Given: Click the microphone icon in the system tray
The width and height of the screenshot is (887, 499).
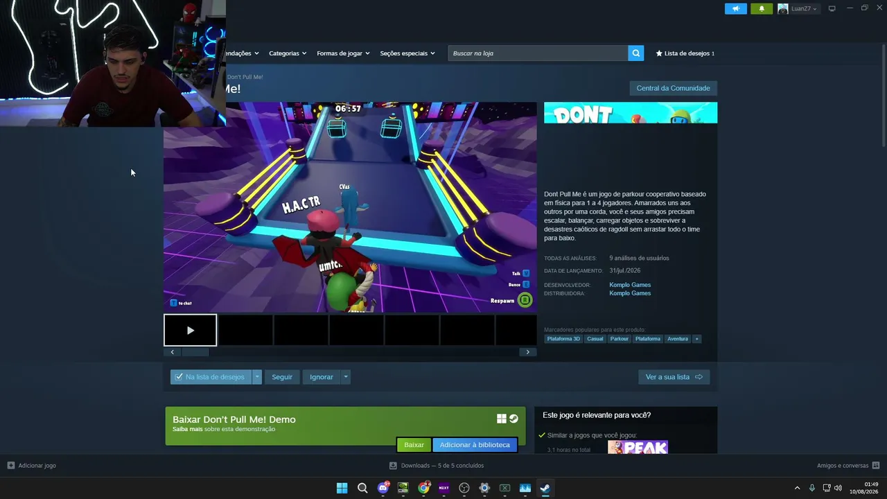Looking at the screenshot, I should point(812,488).
